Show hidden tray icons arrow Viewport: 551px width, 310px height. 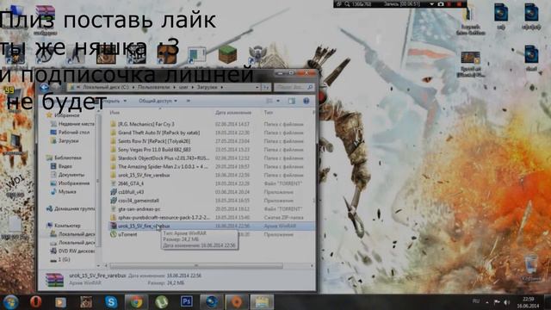(x=487, y=302)
